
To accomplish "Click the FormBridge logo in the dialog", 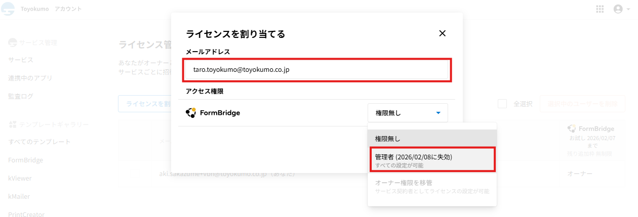I will [x=191, y=113].
